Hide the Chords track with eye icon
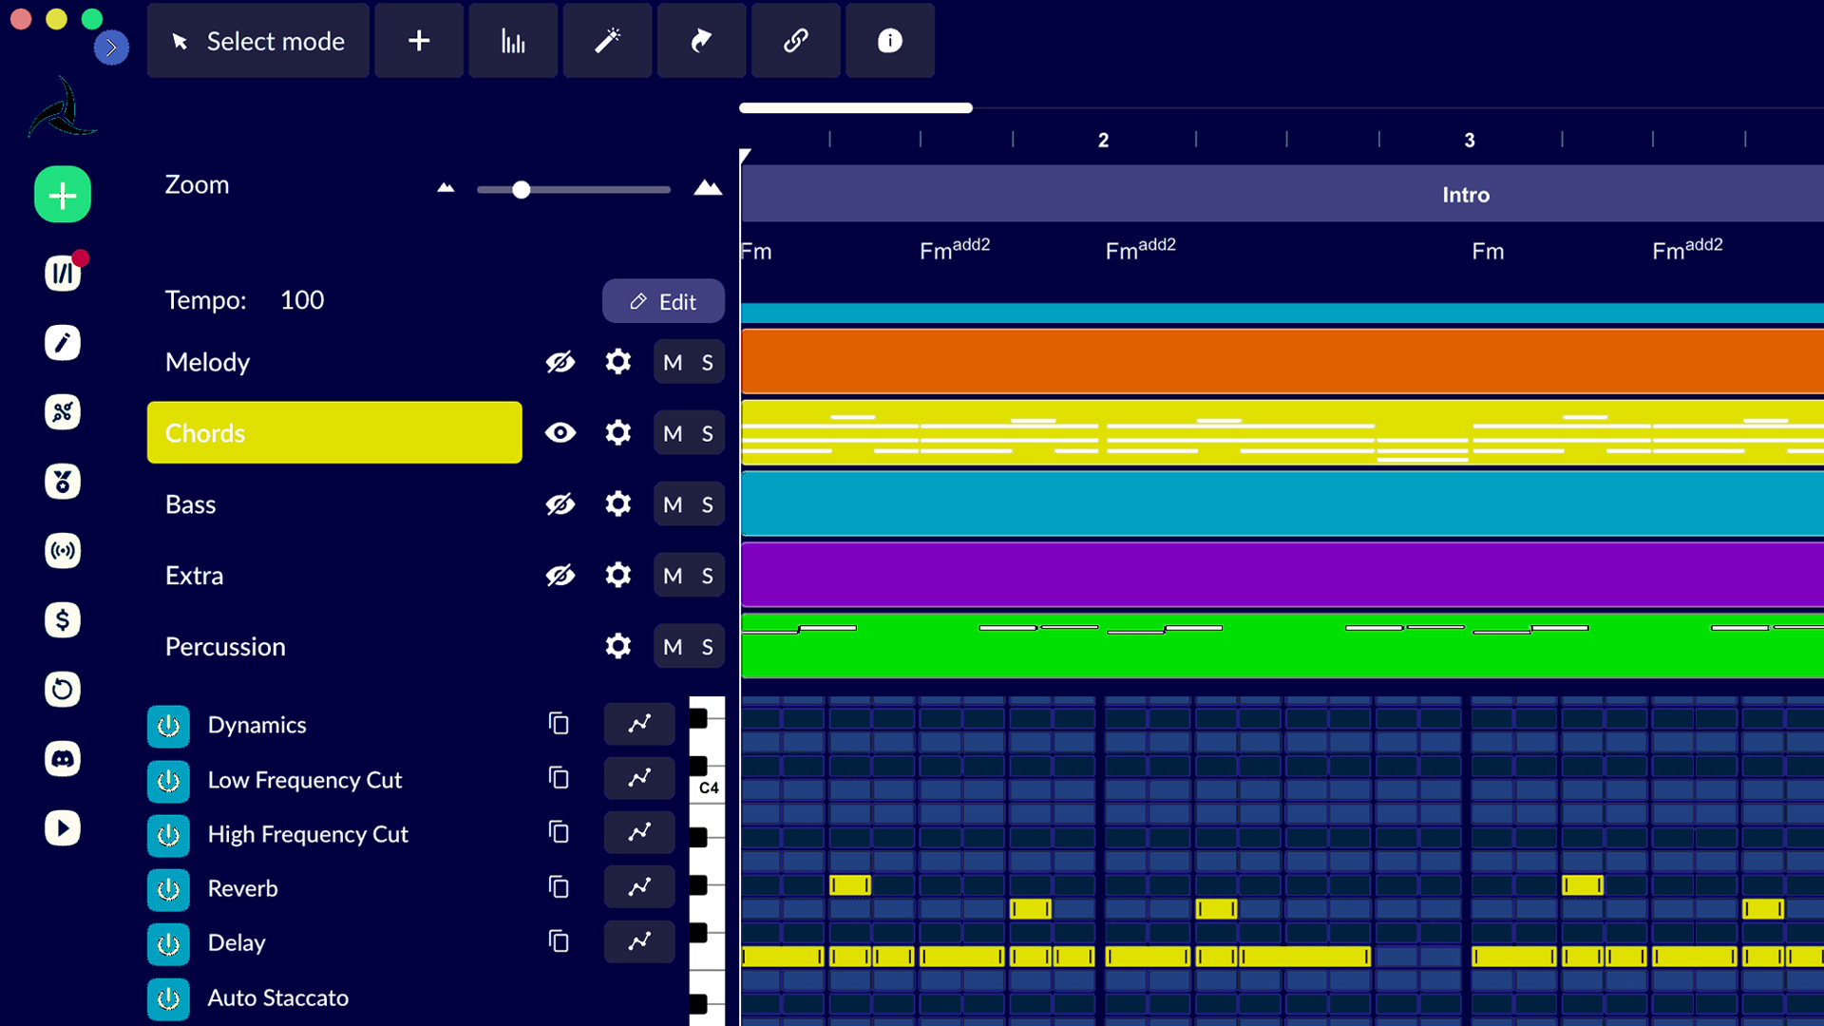Image resolution: width=1824 pixels, height=1026 pixels. pos(560,433)
